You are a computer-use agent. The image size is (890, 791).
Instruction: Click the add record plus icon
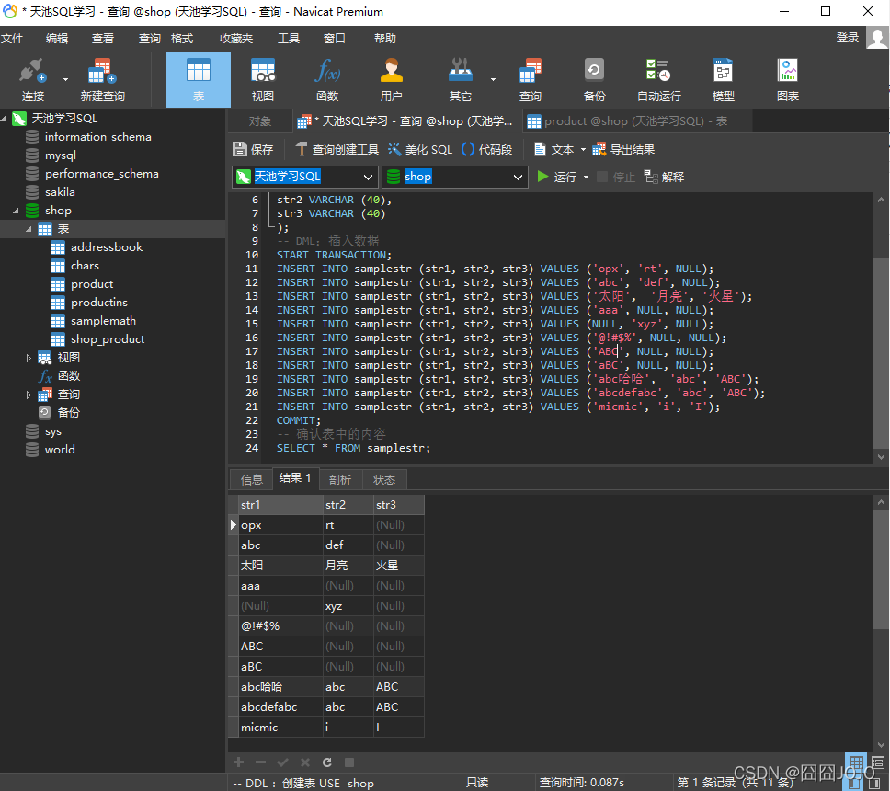click(239, 762)
